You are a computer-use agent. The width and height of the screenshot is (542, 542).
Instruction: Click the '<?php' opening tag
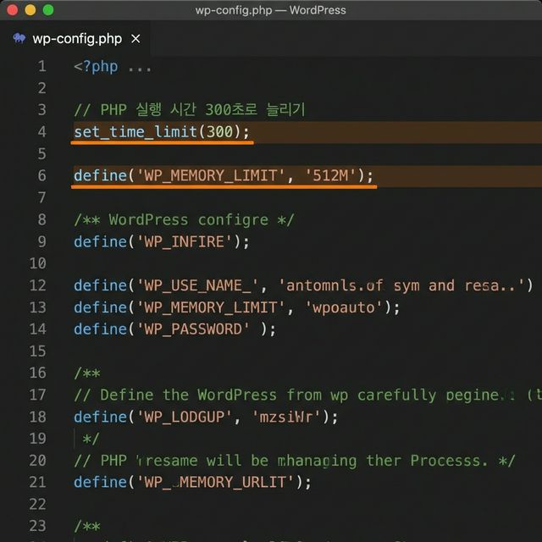[x=96, y=66]
